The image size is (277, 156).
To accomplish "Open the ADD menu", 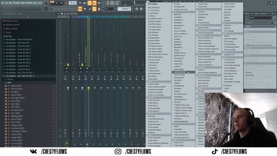I will click(x=10, y=3).
